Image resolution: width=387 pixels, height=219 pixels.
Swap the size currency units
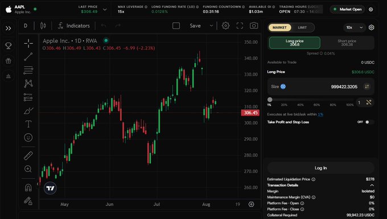[x=367, y=86]
